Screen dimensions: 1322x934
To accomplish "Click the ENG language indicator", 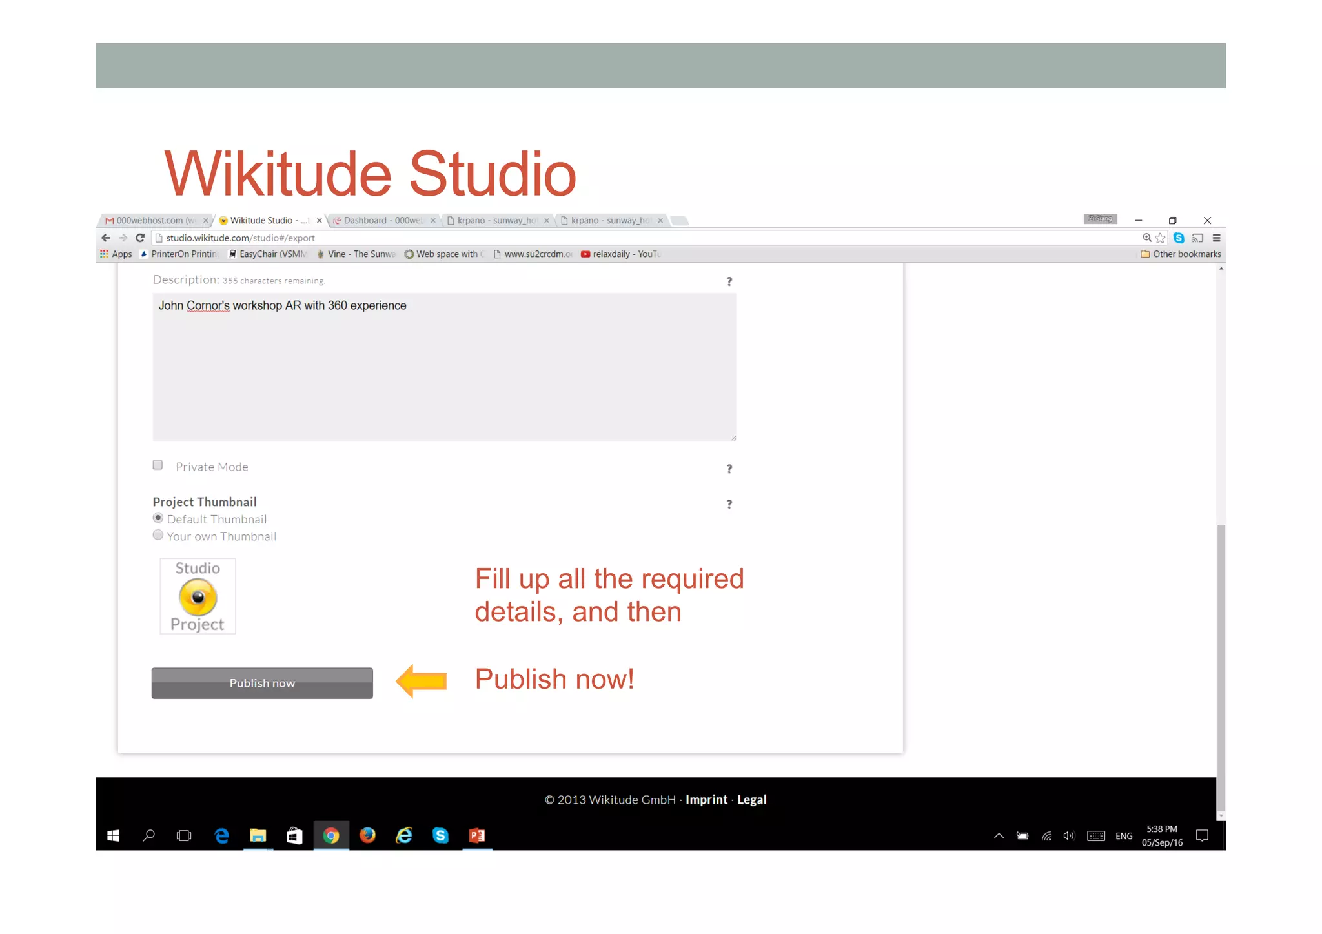I will (x=1124, y=836).
